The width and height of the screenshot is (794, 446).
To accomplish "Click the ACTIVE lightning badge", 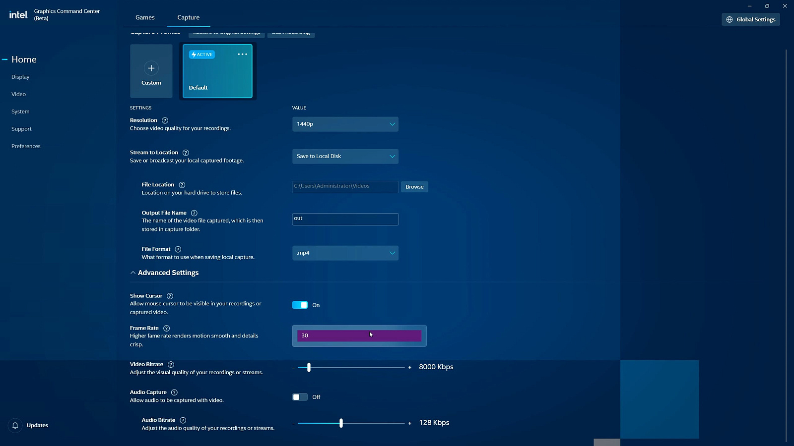I will coord(201,55).
